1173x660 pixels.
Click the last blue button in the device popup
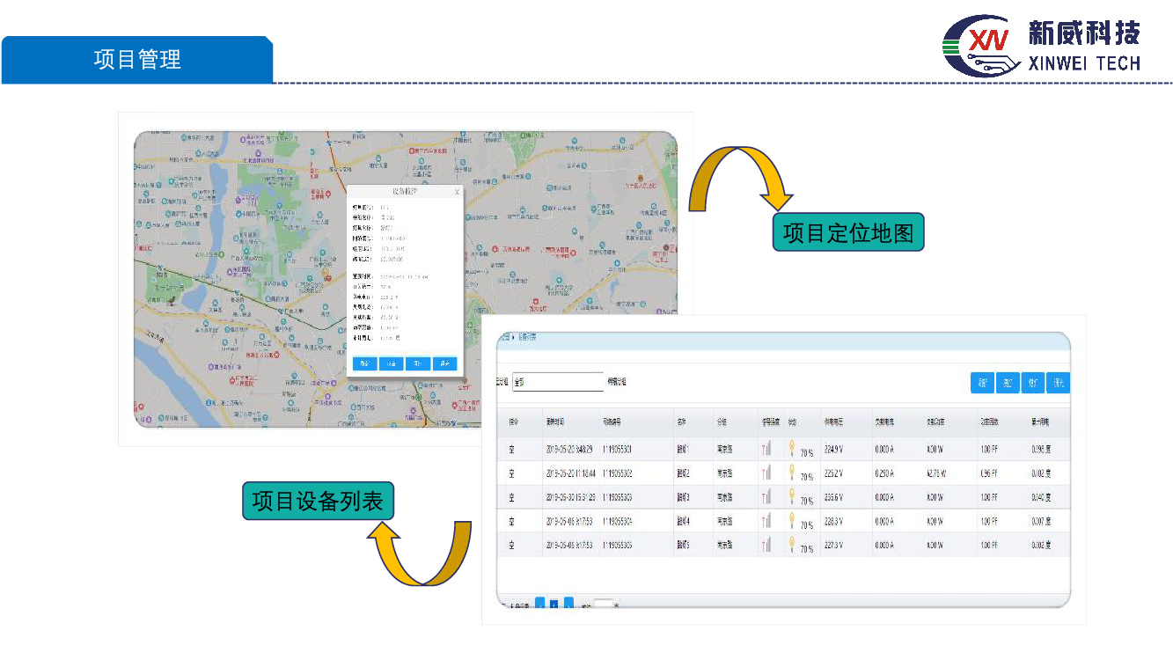(x=445, y=363)
